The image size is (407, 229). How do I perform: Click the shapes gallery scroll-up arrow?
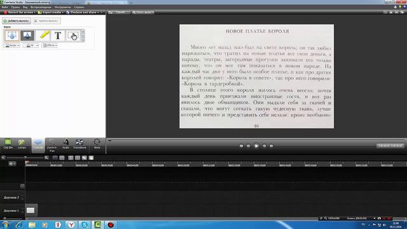pyautogui.click(x=83, y=31)
